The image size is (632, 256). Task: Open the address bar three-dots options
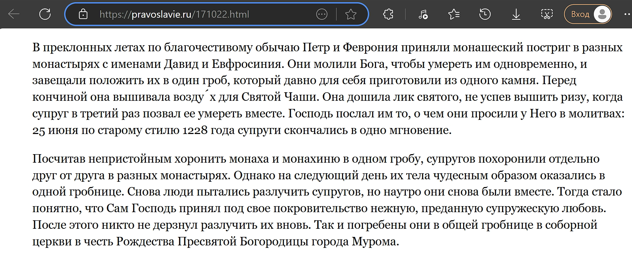click(x=321, y=14)
